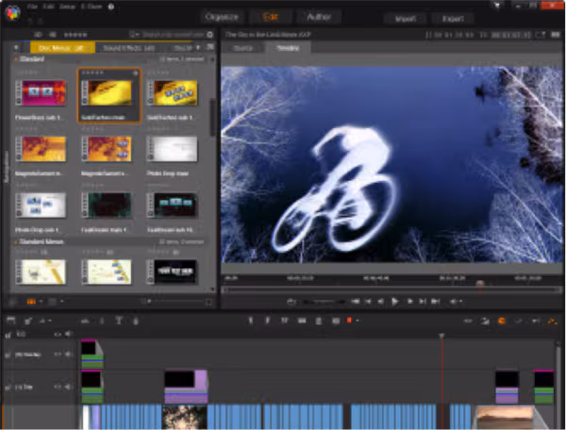Click the preview scrubber playhead marker
Image resolution: width=566 pixels, height=430 pixels.
point(480,284)
